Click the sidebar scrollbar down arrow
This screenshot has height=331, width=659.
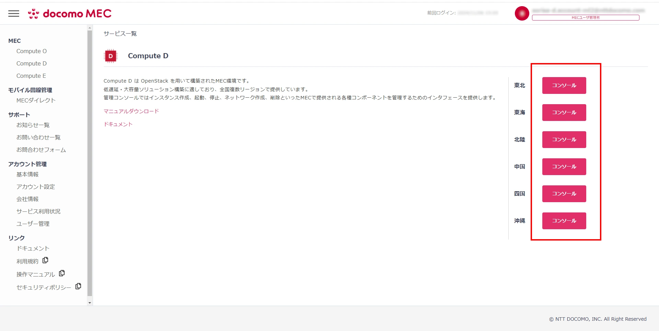(x=90, y=303)
